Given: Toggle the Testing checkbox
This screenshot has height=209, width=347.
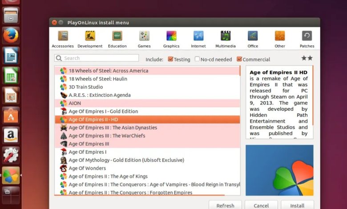Looking at the screenshot, I should [170, 59].
